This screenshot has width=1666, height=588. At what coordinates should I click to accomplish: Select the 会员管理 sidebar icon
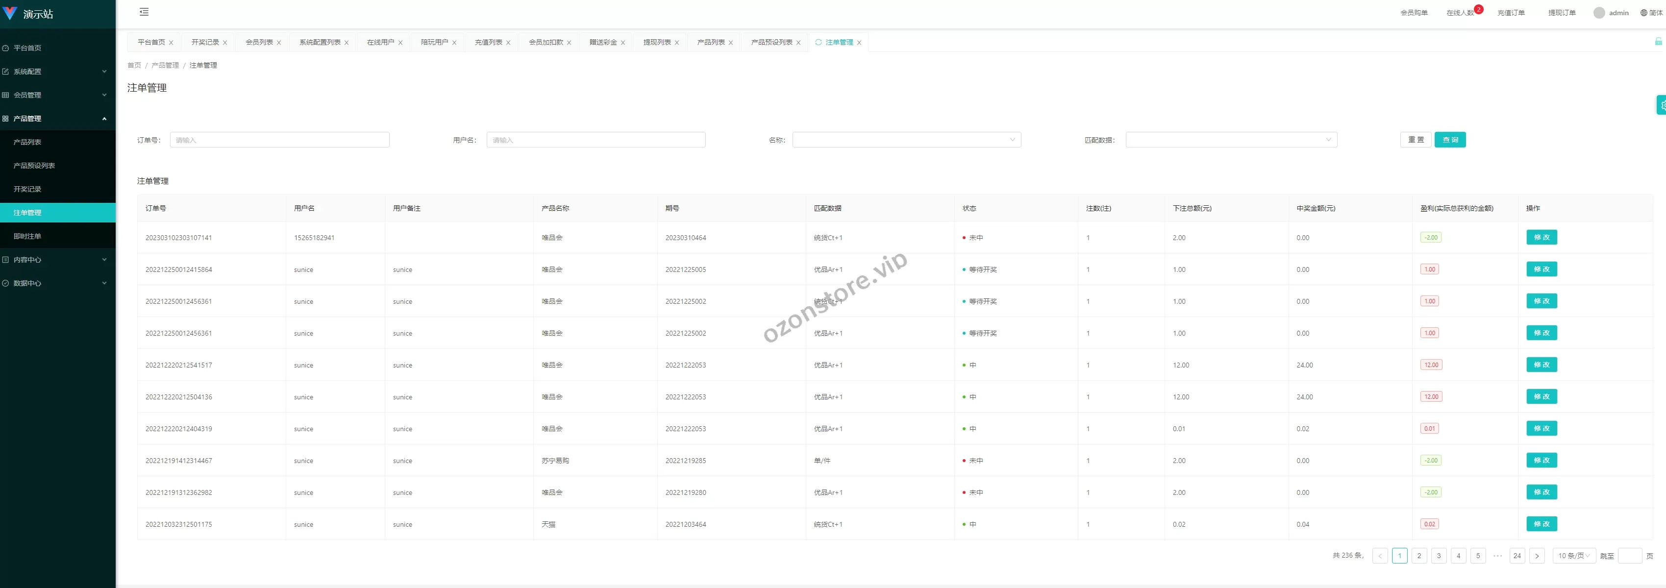click(x=5, y=95)
